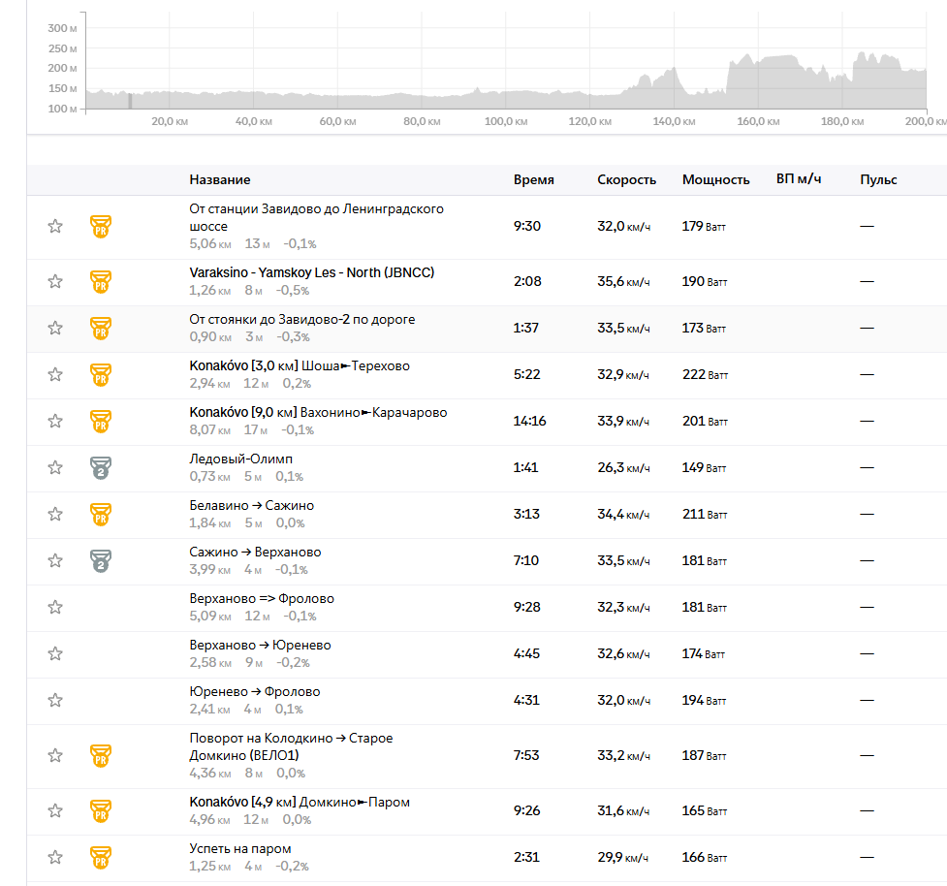Screen dimensions: 947x886
Task: Click the 211 Ватт power value
Action: (705, 514)
